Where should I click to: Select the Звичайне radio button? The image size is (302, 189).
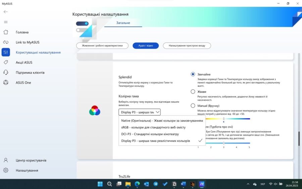click(x=193, y=74)
